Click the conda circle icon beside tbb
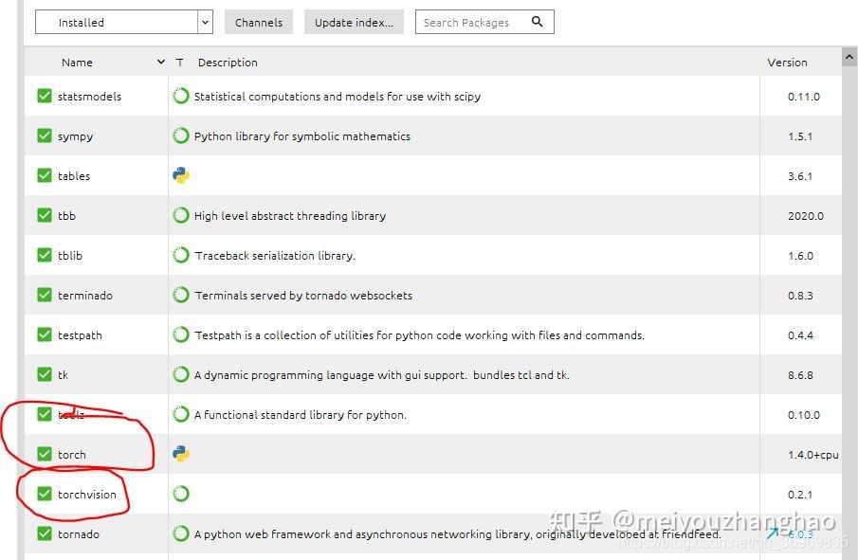The image size is (858, 560). pyautogui.click(x=181, y=215)
